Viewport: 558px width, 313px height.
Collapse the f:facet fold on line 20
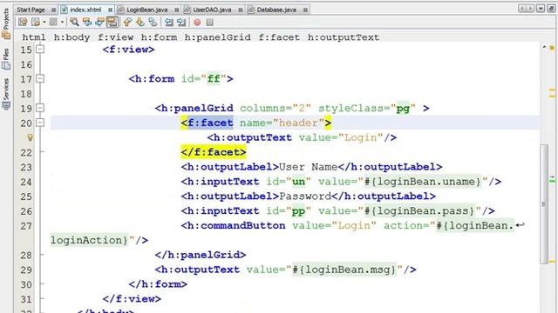[40, 123]
